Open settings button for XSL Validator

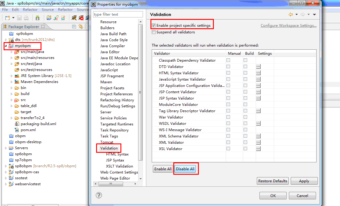click(258, 149)
